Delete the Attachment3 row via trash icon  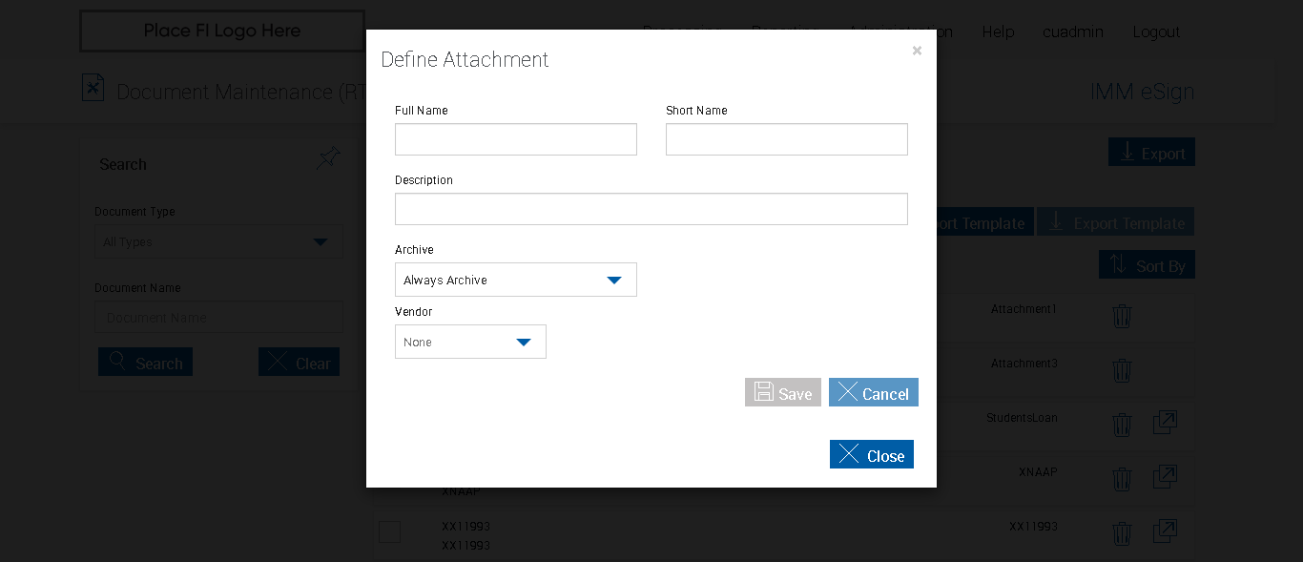click(x=1122, y=370)
